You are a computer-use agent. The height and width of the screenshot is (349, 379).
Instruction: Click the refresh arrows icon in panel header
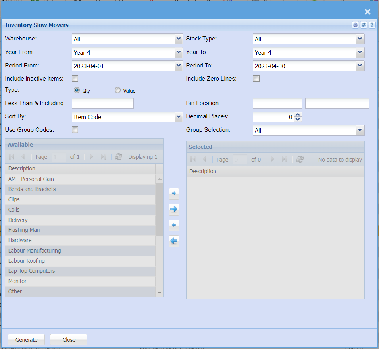364,25
